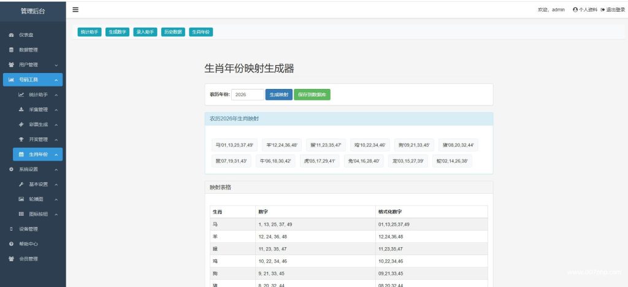
Task: Click the 猴'11,23,35,47' tag
Action: pyautogui.click(x=326, y=145)
